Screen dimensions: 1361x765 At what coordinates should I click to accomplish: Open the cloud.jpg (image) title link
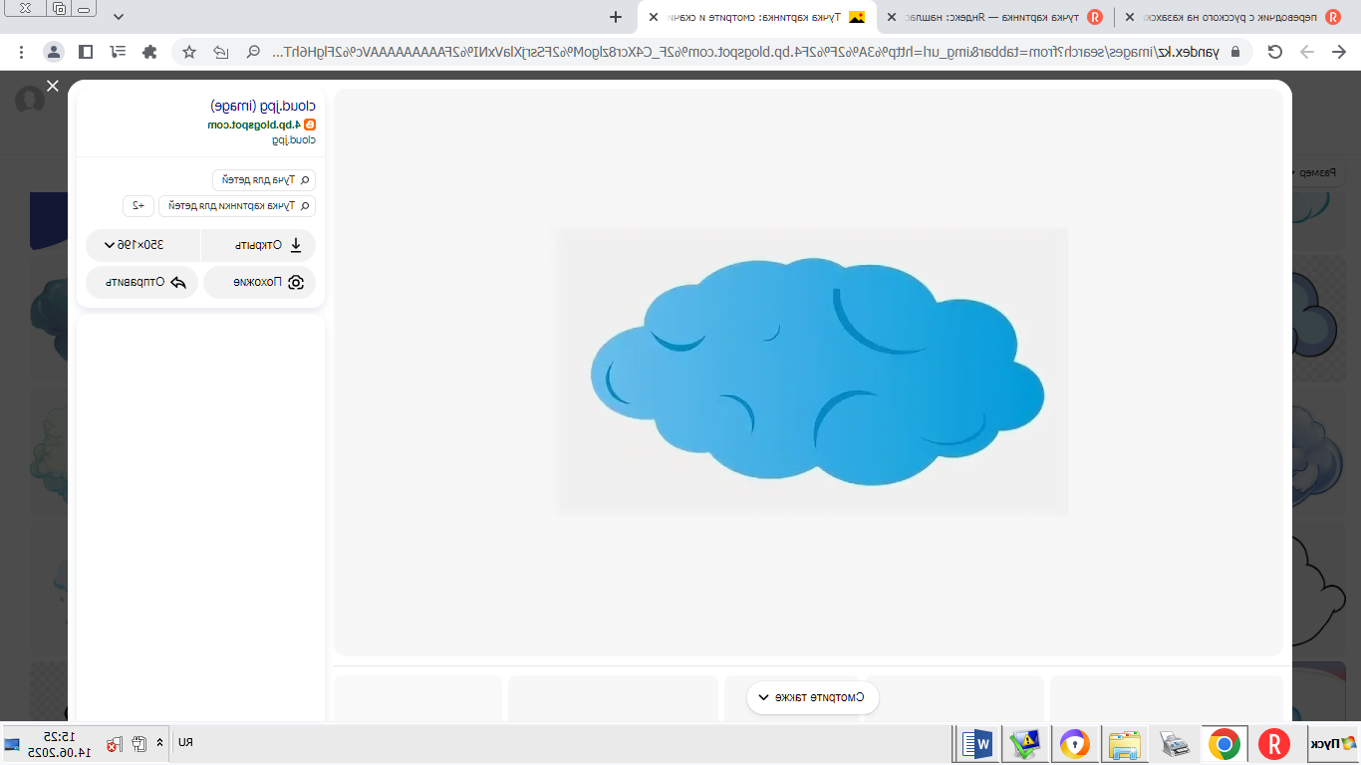pos(263,106)
